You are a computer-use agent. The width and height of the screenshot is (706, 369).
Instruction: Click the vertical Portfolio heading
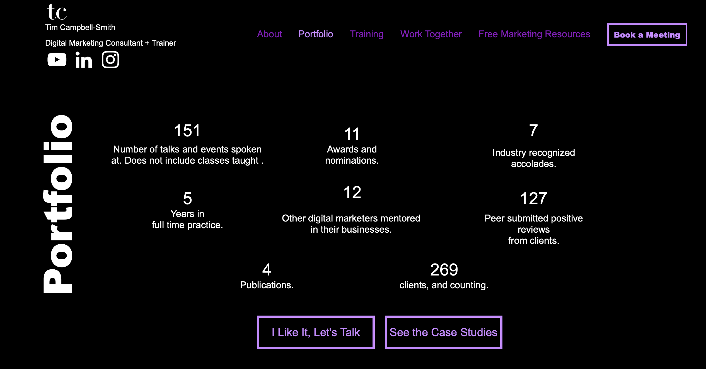58,204
